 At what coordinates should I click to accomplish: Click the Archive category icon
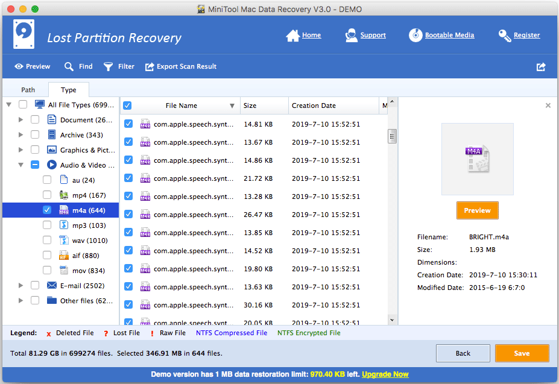pyautogui.click(x=52, y=134)
